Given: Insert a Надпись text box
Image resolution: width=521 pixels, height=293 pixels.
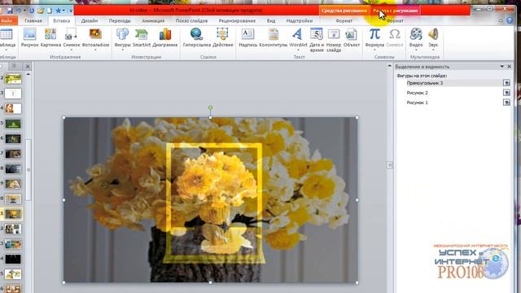Looking at the screenshot, I should [x=247, y=37].
